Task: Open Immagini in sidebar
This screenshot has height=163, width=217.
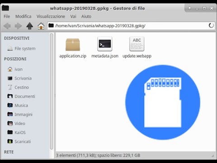Action: coord(24,115)
